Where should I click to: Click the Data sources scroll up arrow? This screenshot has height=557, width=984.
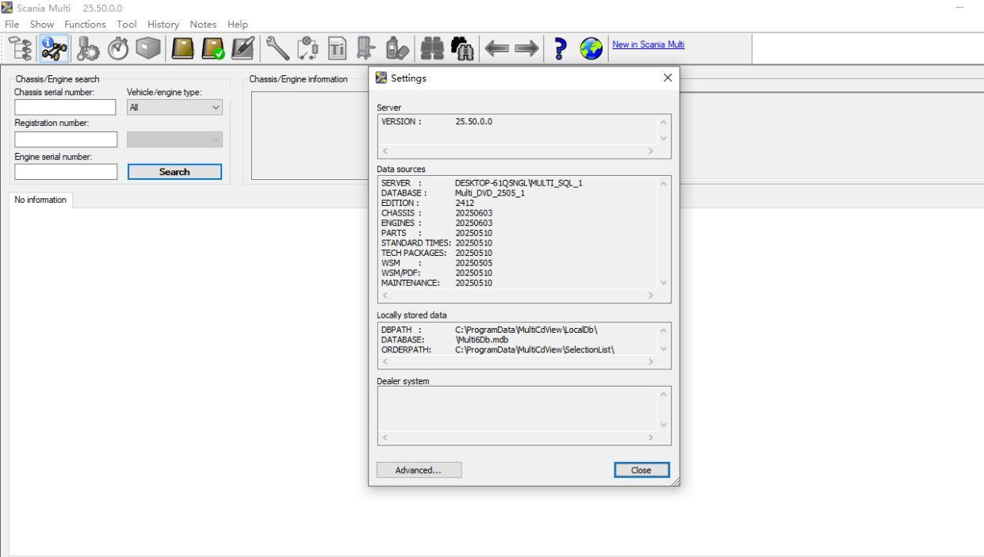(x=664, y=183)
